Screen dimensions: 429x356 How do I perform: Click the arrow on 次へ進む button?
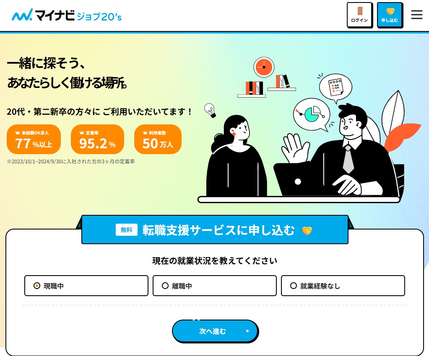pos(247,331)
